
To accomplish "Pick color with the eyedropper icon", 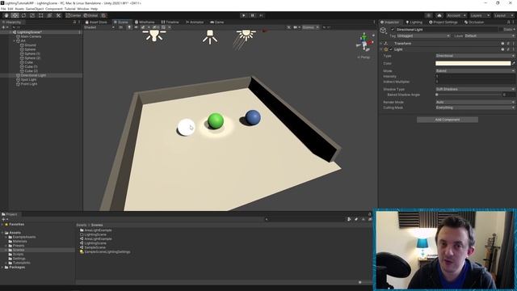I will pos(514,63).
